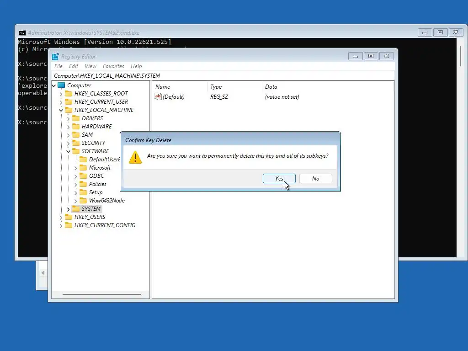Expand the HKEY_USERS chevron
468x351 pixels.
[61, 217]
